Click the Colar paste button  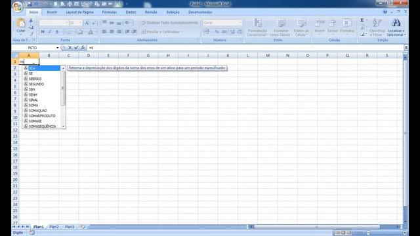point(20,26)
